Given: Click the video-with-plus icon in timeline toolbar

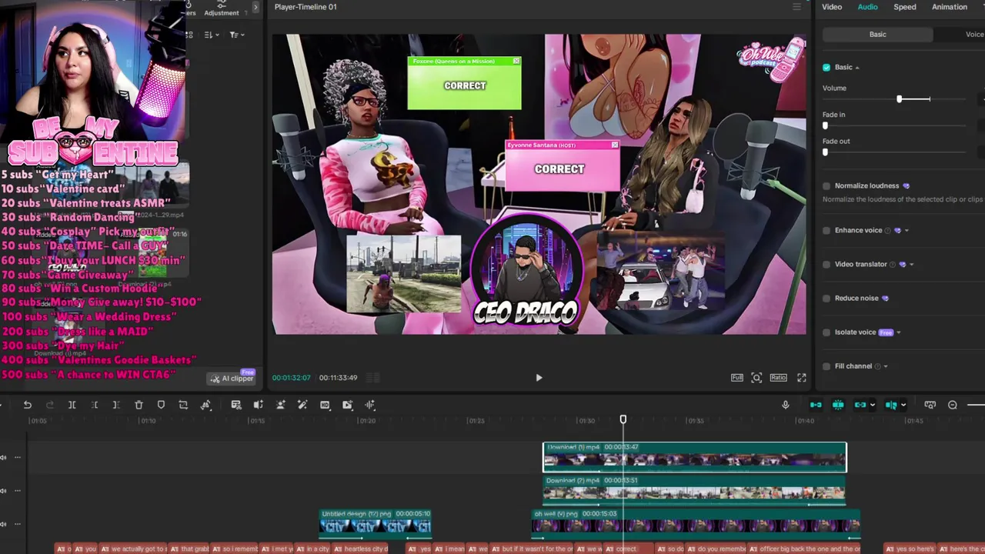Looking at the screenshot, I should tap(347, 405).
